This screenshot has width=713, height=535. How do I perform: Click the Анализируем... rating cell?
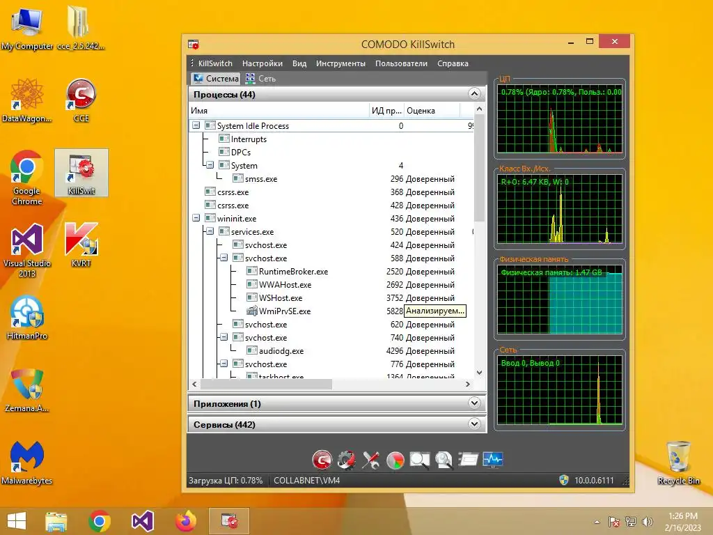pos(435,311)
